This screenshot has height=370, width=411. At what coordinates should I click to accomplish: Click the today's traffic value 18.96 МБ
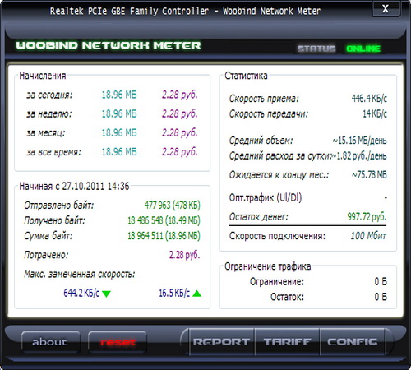click(119, 95)
